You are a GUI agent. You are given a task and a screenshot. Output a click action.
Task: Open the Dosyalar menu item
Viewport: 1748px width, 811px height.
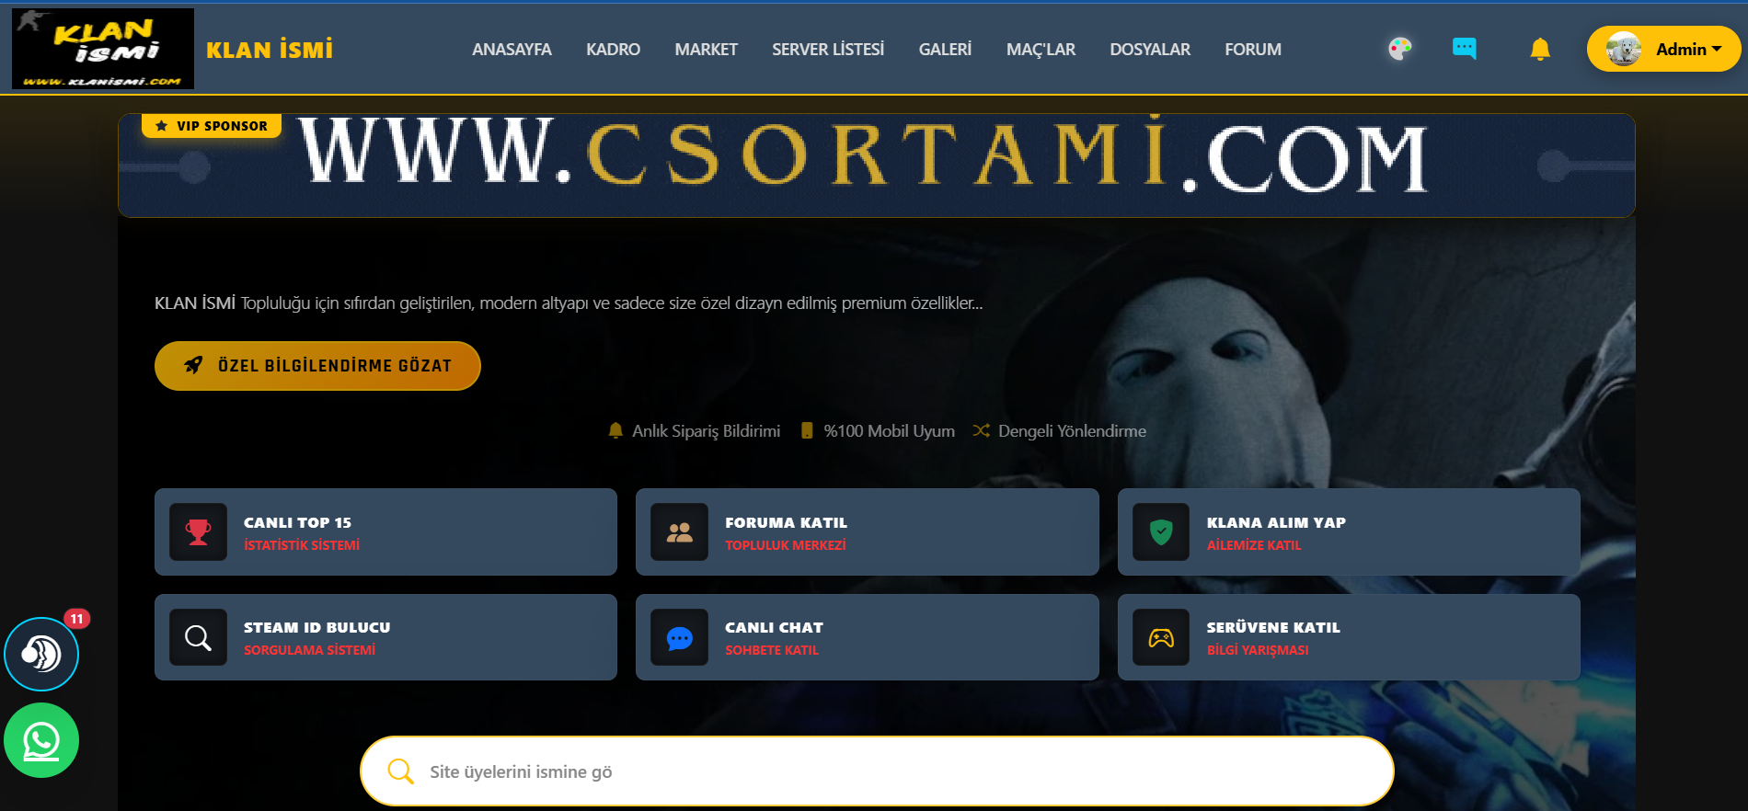click(1150, 50)
